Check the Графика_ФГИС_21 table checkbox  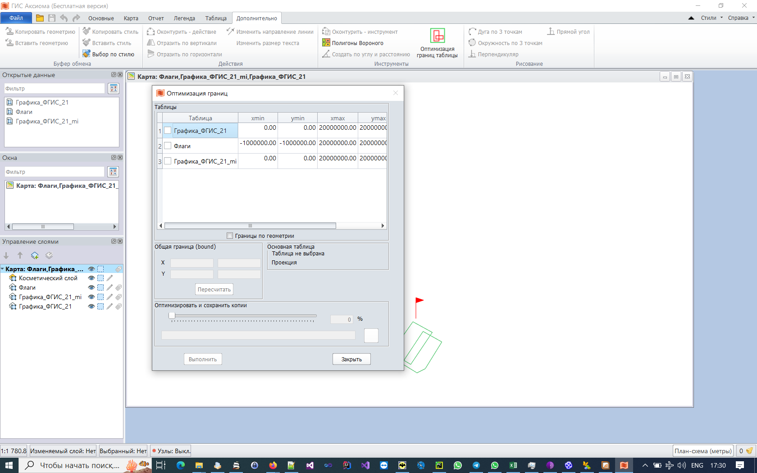tap(168, 131)
